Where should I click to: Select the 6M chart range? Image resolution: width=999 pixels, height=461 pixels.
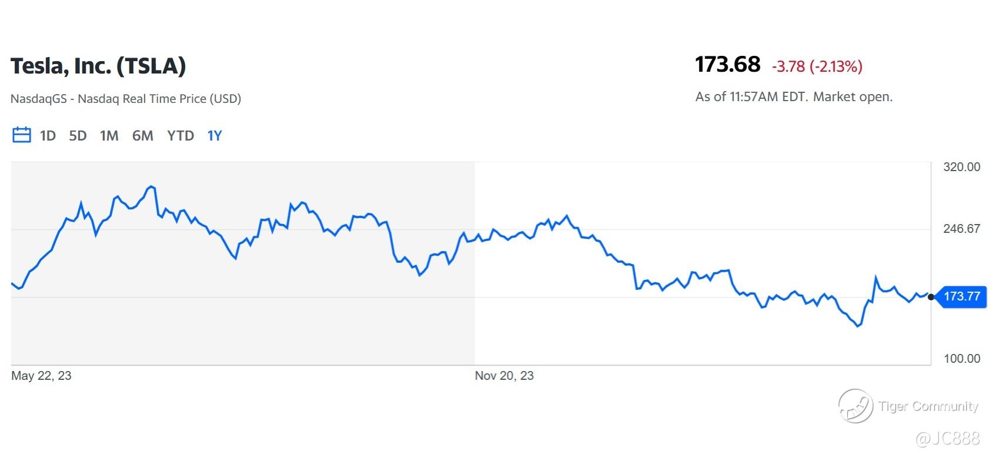point(142,136)
